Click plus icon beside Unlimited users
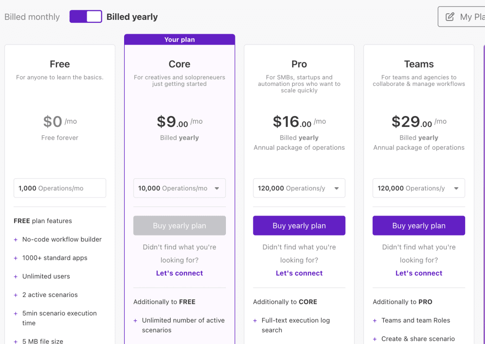Image resolution: width=485 pixels, height=344 pixels. click(16, 277)
